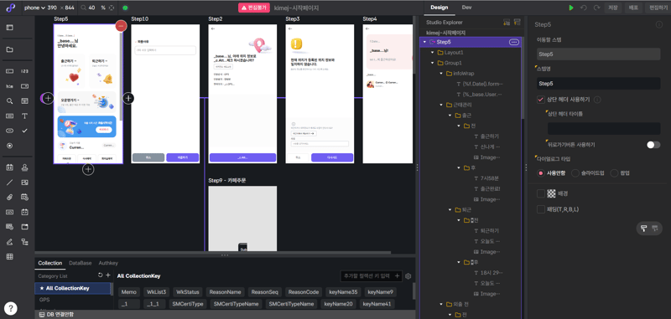This screenshot has height=319, width=671.
Task: Select the text tool icon in sidebar
Action: click(x=25, y=116)
